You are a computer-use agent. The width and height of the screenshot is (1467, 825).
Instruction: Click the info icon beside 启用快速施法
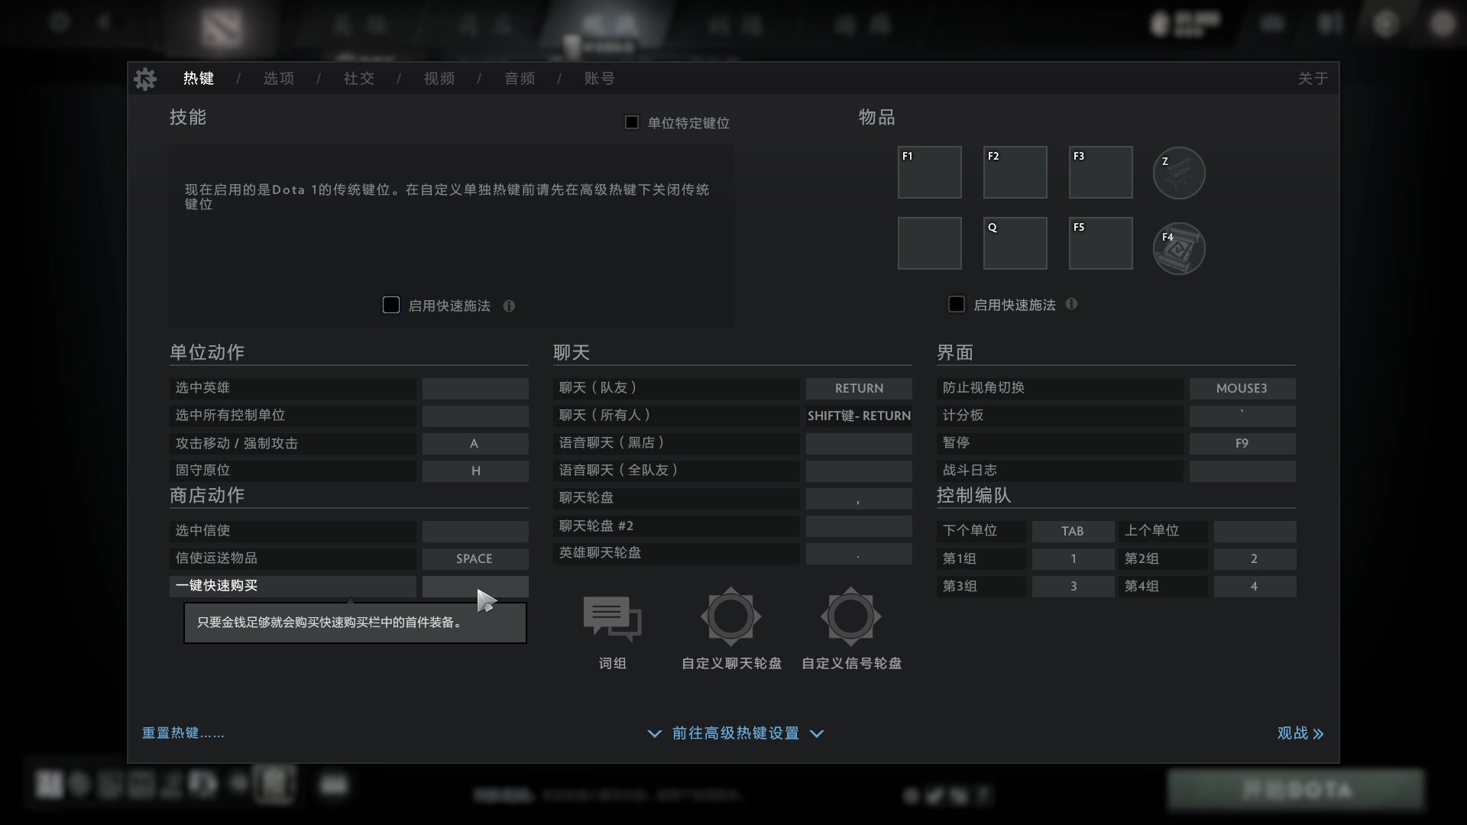point(509,306)
